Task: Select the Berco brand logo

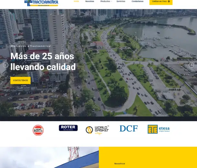Action: (x=38, y=130)
